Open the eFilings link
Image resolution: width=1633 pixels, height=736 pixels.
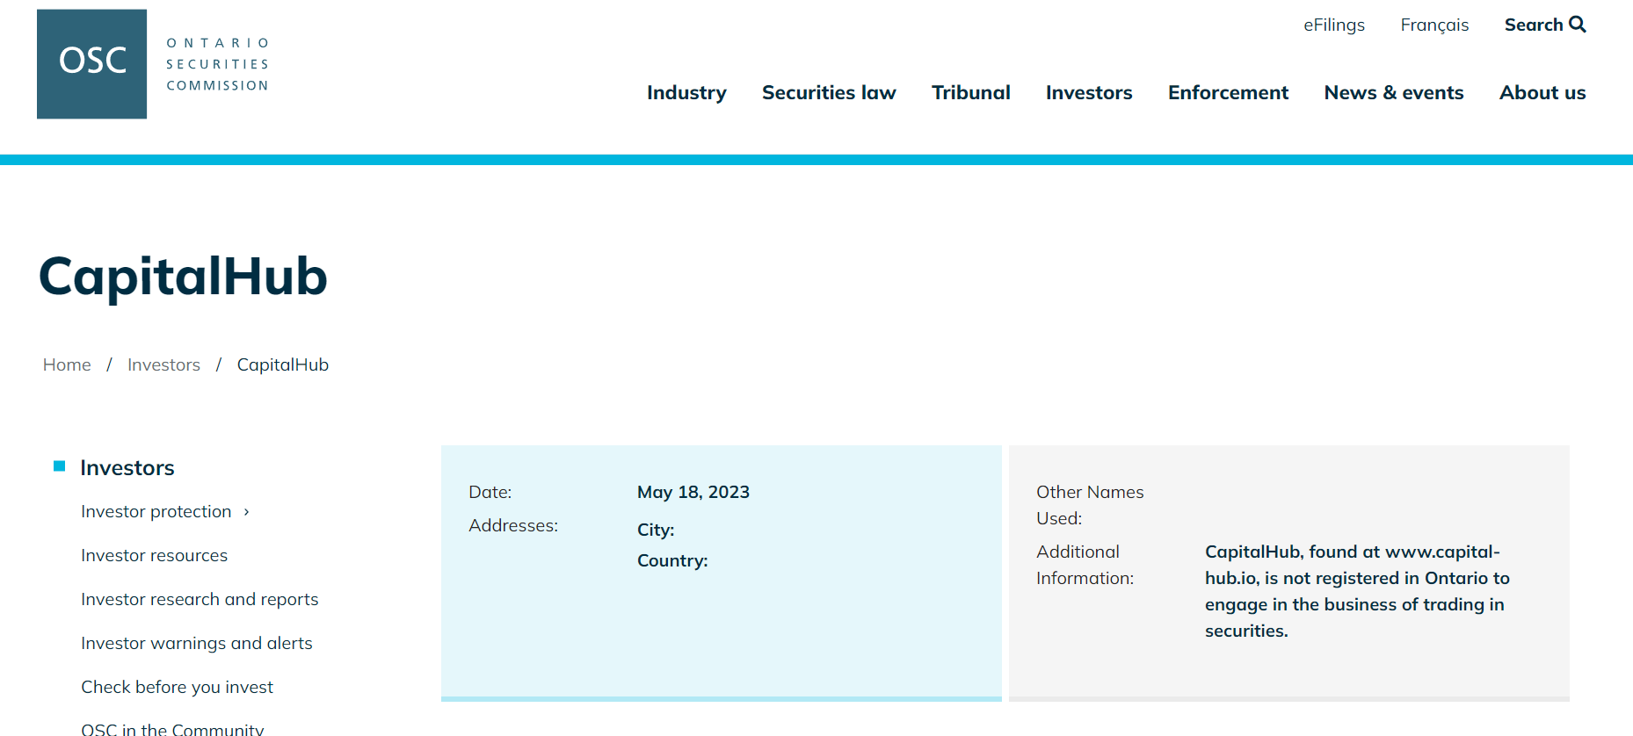tap(1334, 25)
